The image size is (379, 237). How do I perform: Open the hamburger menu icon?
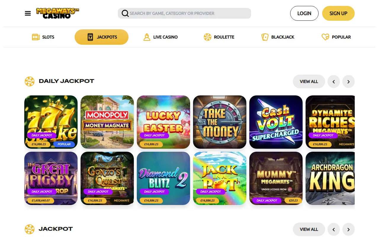click(28, 13)
